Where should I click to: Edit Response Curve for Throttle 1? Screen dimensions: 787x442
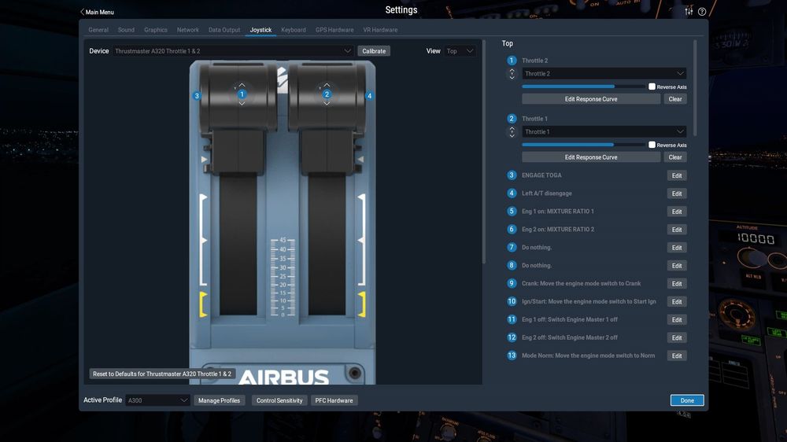coord(591,157)
